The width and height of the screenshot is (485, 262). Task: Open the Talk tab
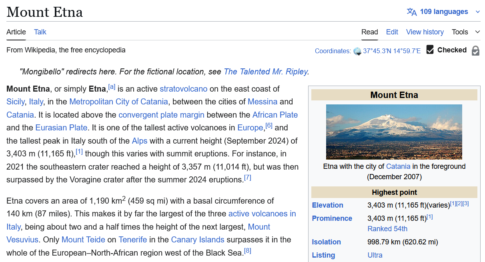40,32
